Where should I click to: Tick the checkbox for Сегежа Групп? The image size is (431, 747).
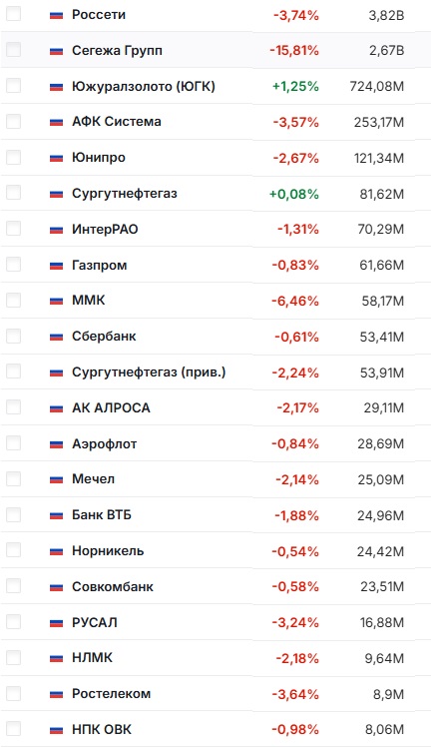click(x=13, y=50)
